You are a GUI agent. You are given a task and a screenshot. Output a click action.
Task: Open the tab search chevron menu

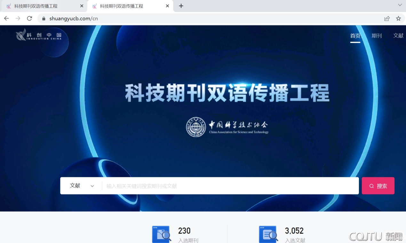400,5
